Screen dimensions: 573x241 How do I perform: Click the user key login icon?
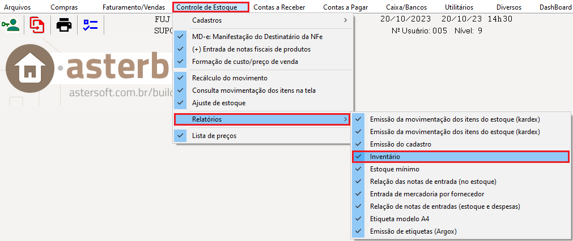click(x=11, y=25)
